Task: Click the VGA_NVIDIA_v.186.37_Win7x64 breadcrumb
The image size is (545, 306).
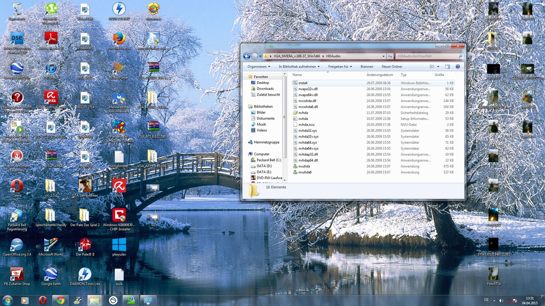Action: 297,56
